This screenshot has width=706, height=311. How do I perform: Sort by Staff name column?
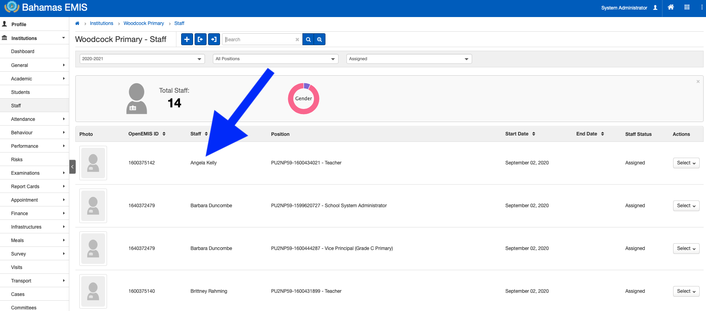click(206, 134)
